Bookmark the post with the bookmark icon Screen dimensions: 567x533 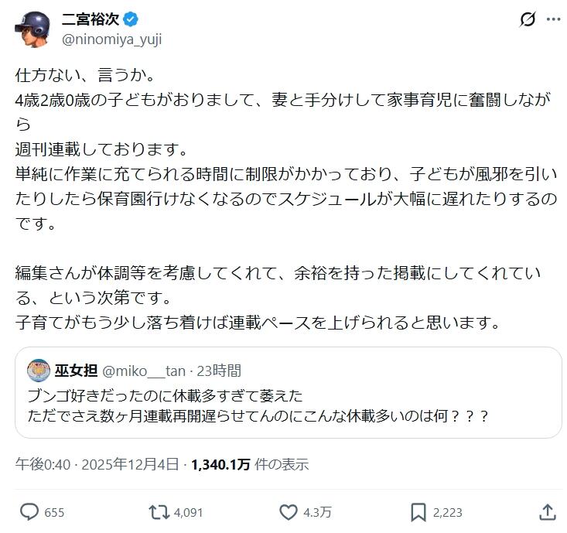point(418,512)
